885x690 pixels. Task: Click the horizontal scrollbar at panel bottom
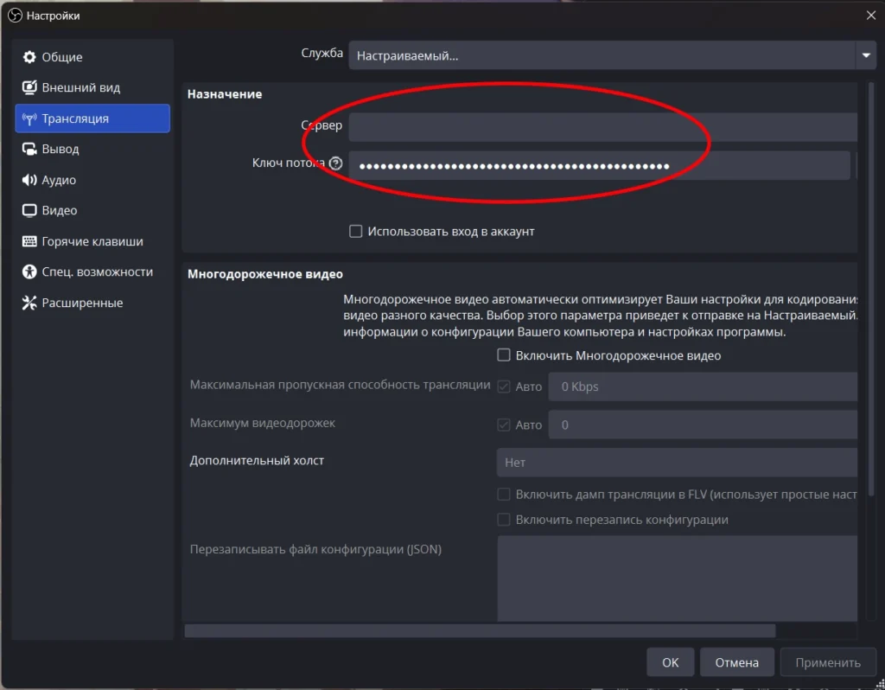[480, 631]
